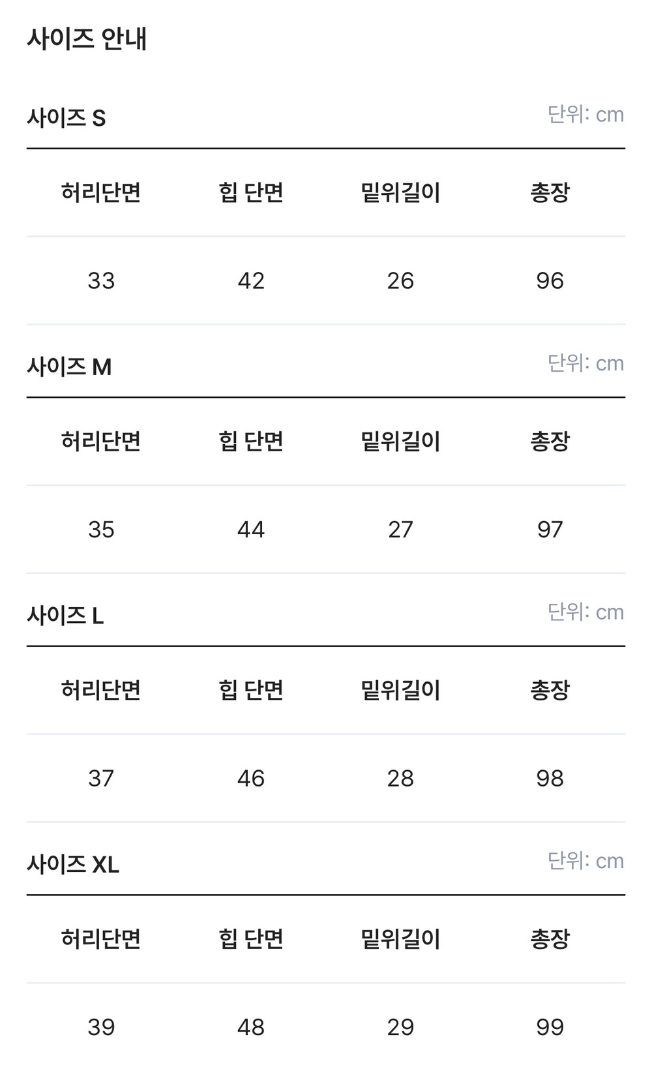
Task: Select the 사이즈 L section title
Action: coord(65,616)
